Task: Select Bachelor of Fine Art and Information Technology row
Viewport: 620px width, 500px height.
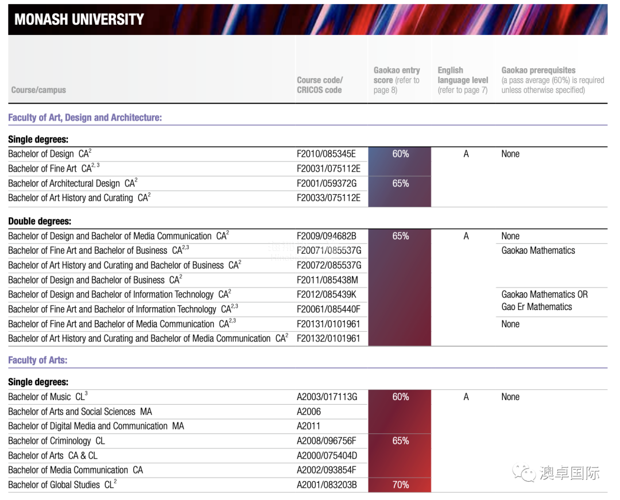Action: coord(123,309)
